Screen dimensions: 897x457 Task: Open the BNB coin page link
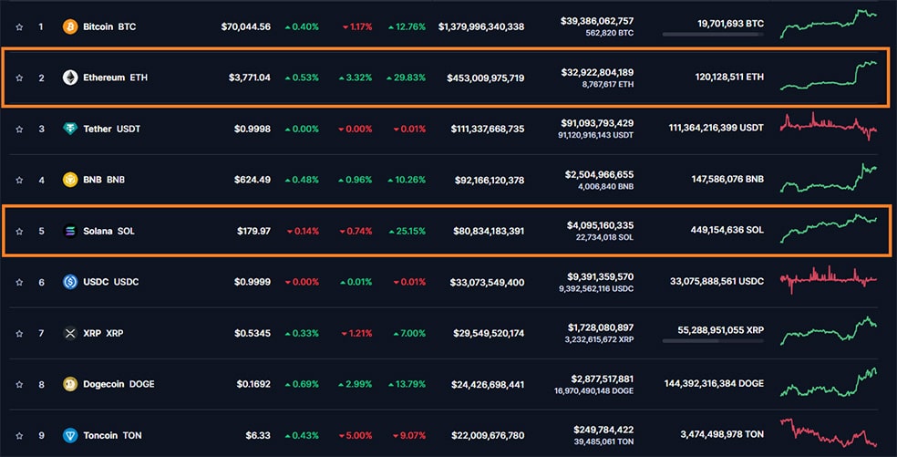104,180
